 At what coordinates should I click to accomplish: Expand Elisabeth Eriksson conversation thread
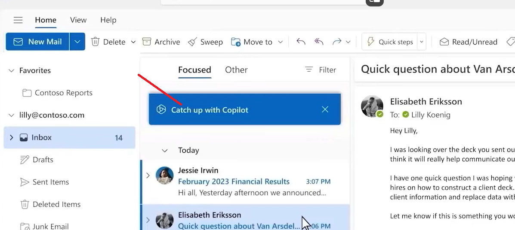(x=148, y=220)
